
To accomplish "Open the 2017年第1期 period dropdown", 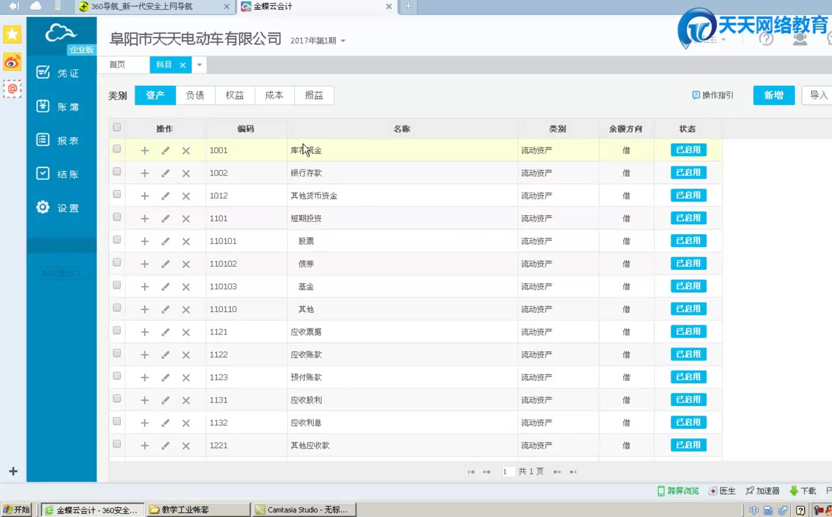I will click(318, 40).
